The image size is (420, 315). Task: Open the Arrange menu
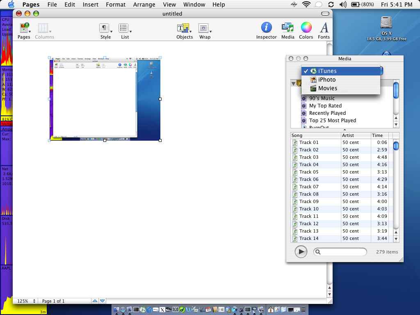144,5
